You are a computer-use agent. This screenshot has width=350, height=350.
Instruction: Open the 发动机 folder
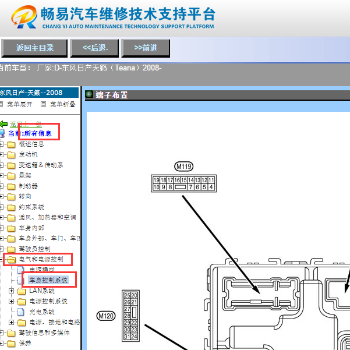28,155
